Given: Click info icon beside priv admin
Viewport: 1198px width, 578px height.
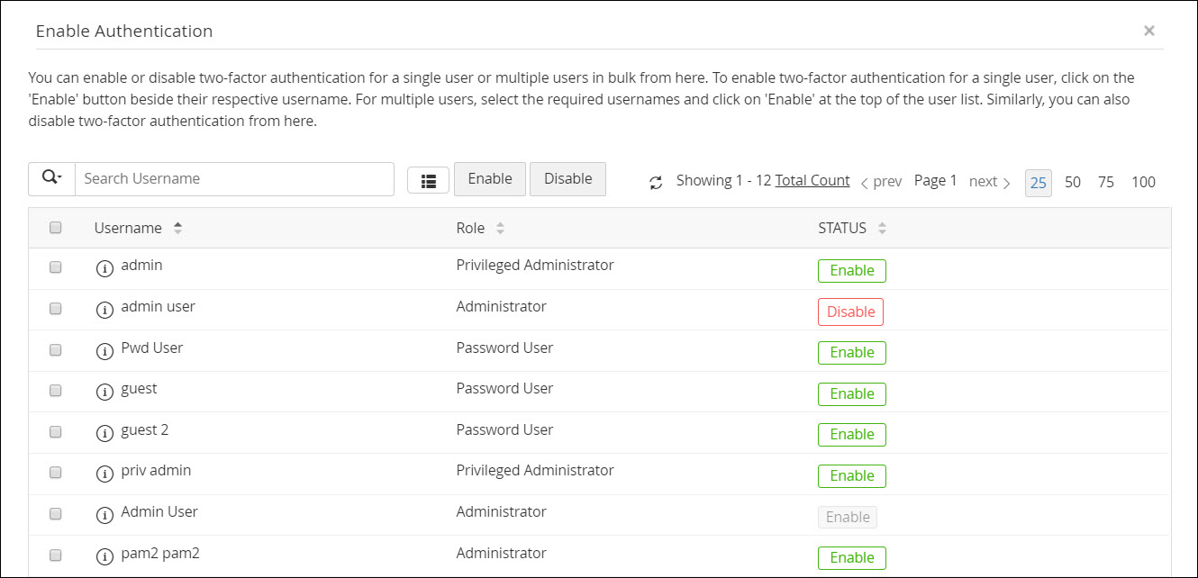Looking at the screenshot, I should pyautogui.click(x=104, y=473).
